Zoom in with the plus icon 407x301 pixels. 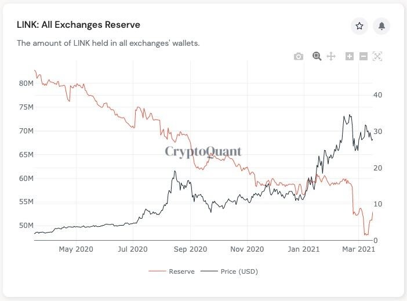click(350, 56)
